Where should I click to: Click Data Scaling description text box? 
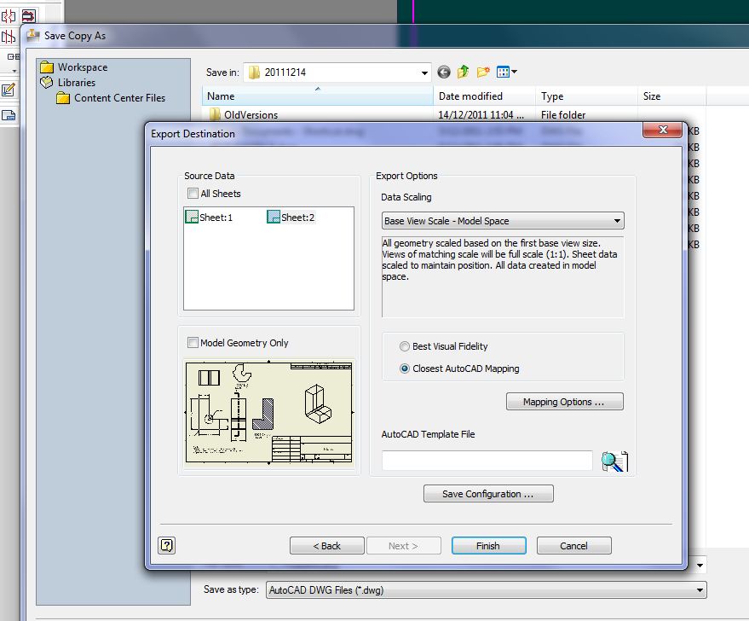pos(503,276)
